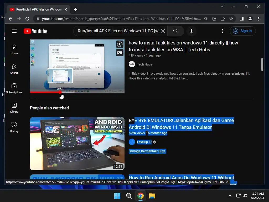Open Home in the YouTube sidebar

14,49
